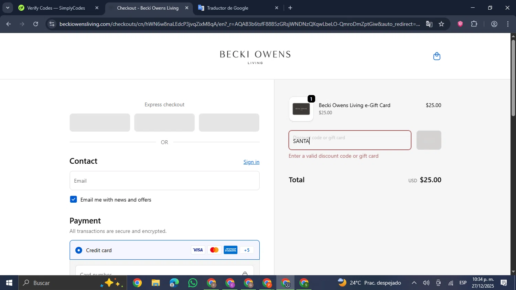
Task: Open the browser Extensions puzzle icon
Action: pos(474,24)
